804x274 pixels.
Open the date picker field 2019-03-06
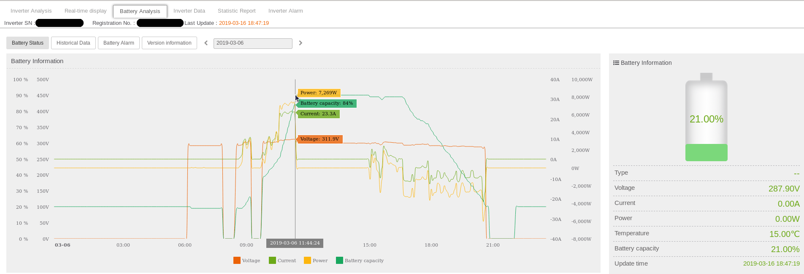(x=252, y=43)
